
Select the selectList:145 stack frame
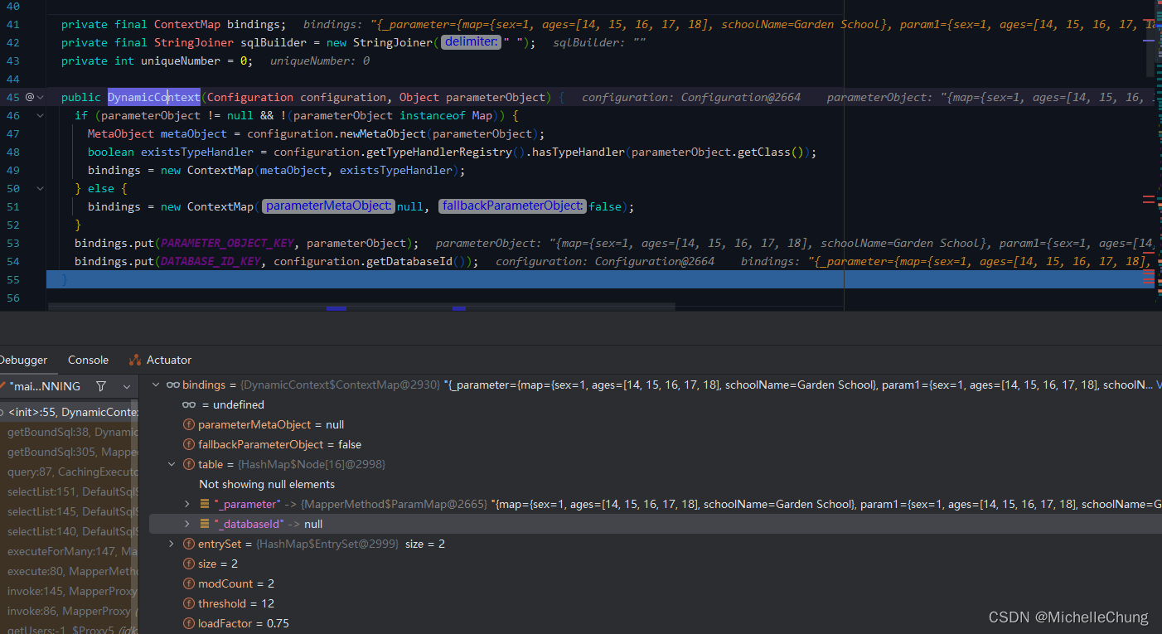69,511
